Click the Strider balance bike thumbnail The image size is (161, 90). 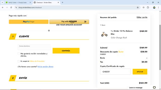[x=104, y=34]
